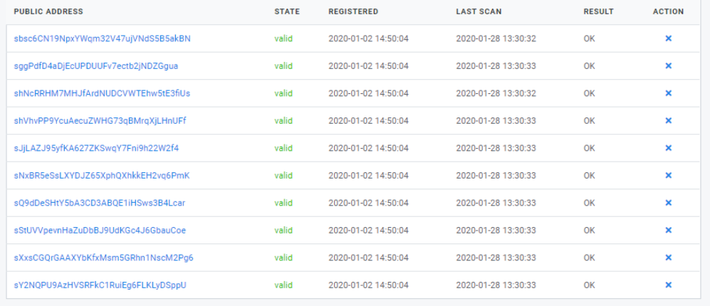Delete the sStUVVpevnHaZuDbBJ9UdKGc4J6GbauCoe row via X
Screen dimensions: 710x306
(x=668, y=230)
